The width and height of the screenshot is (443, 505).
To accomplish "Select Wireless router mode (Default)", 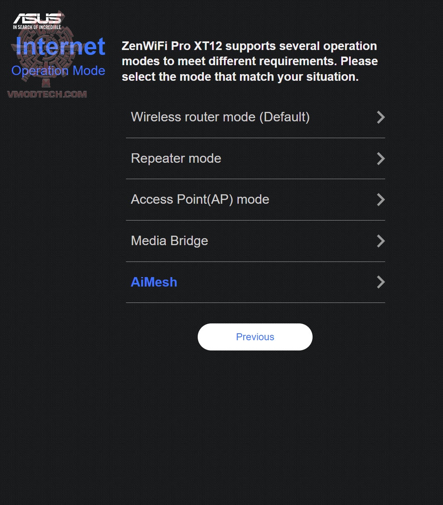I will click(220, 118).
